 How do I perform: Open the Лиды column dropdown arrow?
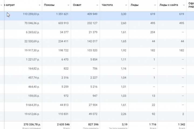155,5
